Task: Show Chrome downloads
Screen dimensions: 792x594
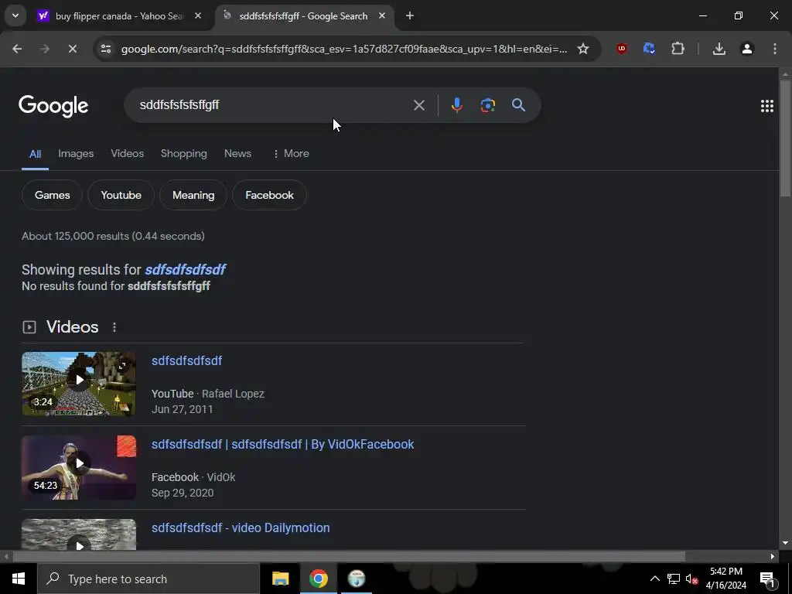Action: [719, 49]
